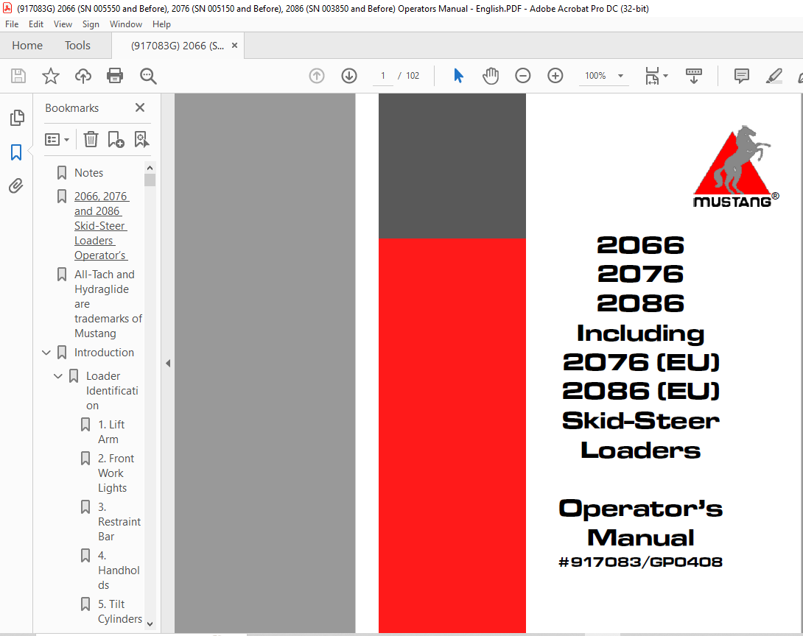Close the Bookmarks panel
This screenshot has width=803, height=636.
(x=140, y=107)
